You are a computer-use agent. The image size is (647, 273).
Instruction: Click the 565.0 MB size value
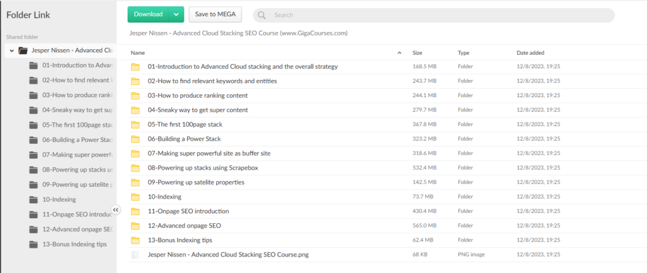425,226
